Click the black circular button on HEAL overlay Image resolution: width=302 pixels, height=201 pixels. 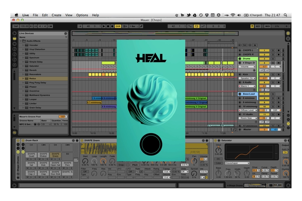(151, 144)
